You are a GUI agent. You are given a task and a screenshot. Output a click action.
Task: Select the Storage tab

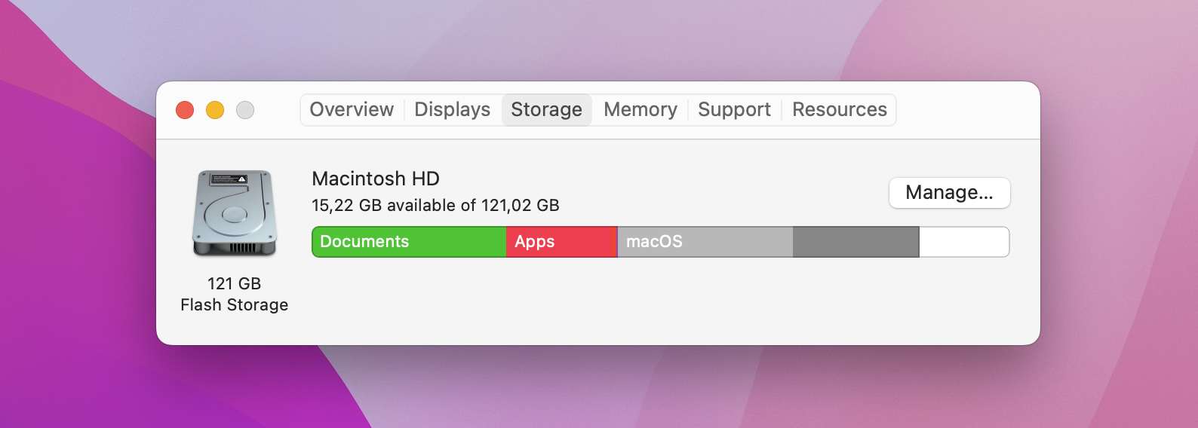tap(547, 110)
